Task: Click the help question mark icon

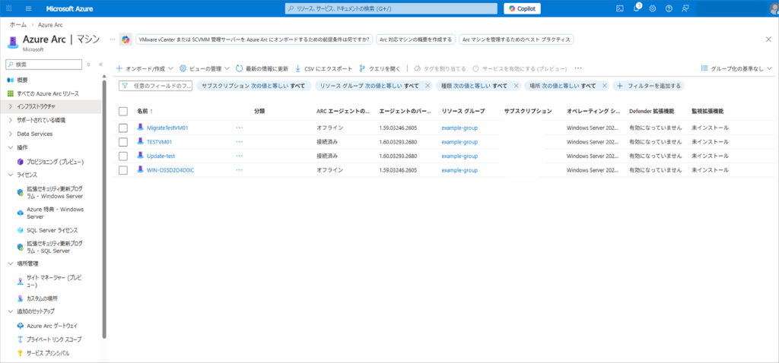Action: (669, 8)
